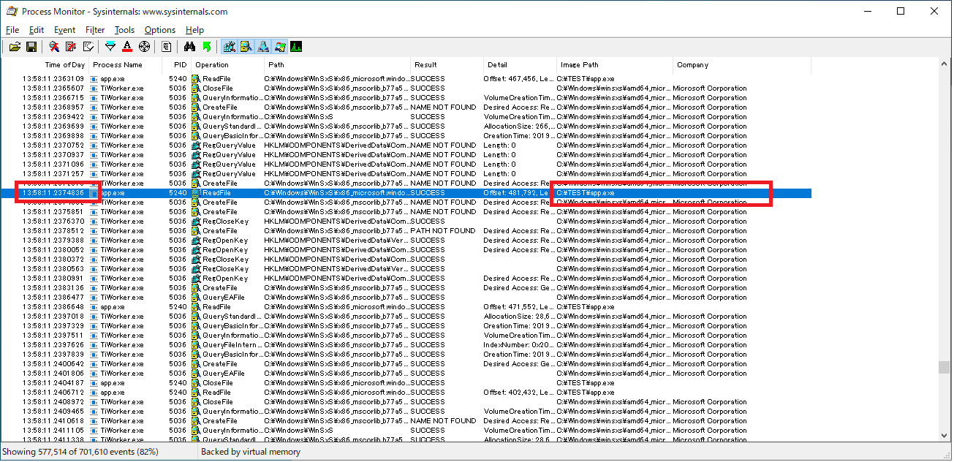The height and width of the screenshot is (462, 954).
Task: Open the Options menu
Action: tap(160, 30)
